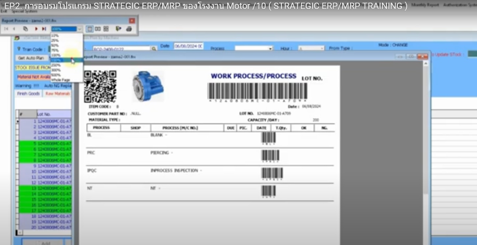Switch to Raw Materials tab
The width and height of the screenshot is (477, 245).
tap(58, 94)
